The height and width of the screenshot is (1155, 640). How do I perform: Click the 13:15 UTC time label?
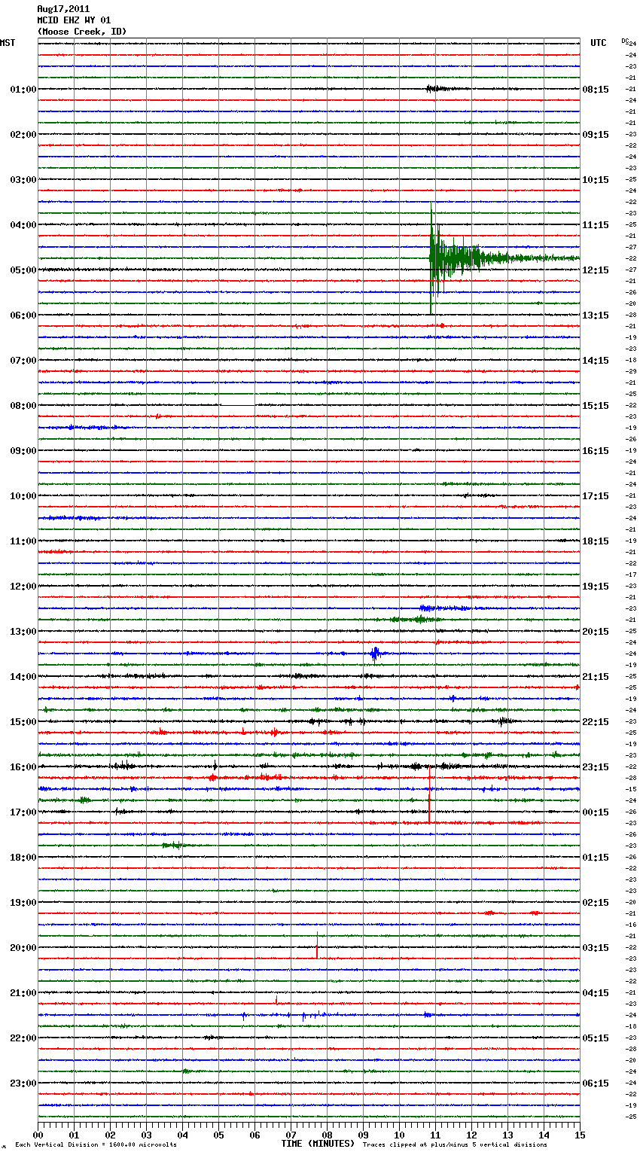596,315
